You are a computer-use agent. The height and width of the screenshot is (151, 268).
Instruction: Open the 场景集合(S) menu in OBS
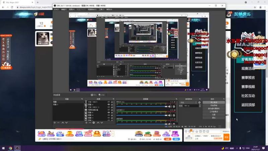(92, 9)
